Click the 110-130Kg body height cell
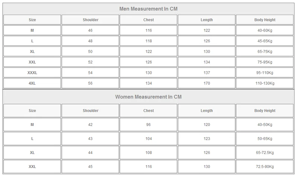This screenshot has width=301, height=181. point(265,83)
